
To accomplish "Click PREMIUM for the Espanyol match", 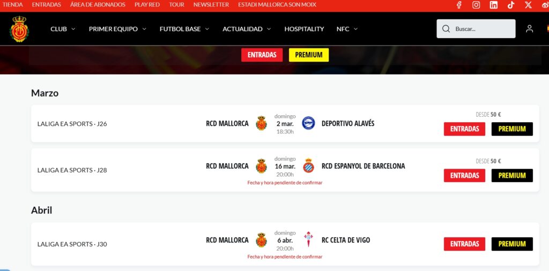I will coord(512,176).
